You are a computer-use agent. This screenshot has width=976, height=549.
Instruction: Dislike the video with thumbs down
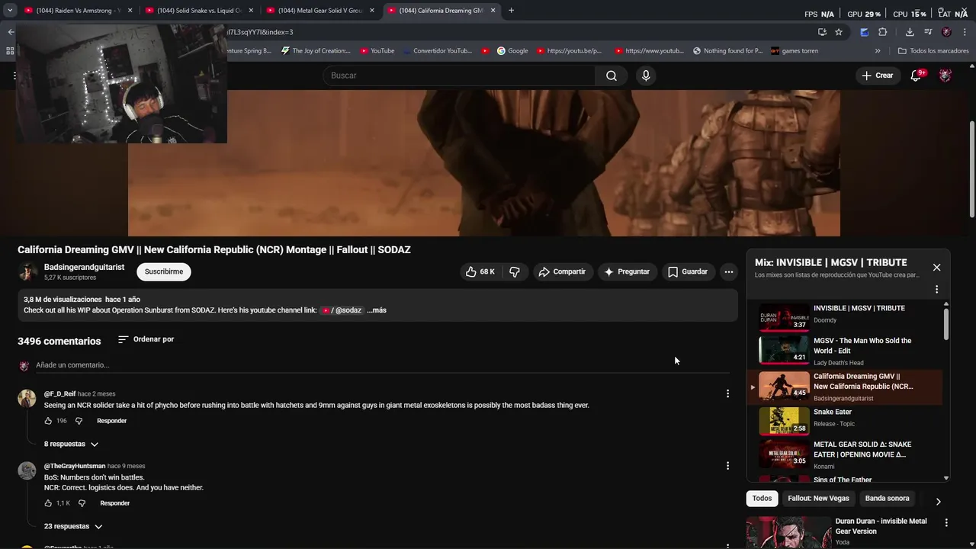tap(515, 271)
